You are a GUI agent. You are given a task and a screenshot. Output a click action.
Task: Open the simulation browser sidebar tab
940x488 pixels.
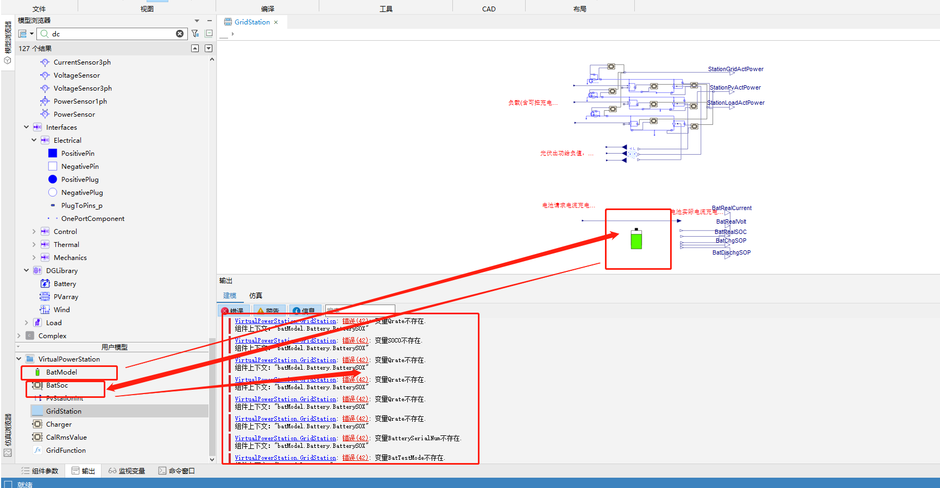pyautogui.click(x=8, y=436)
